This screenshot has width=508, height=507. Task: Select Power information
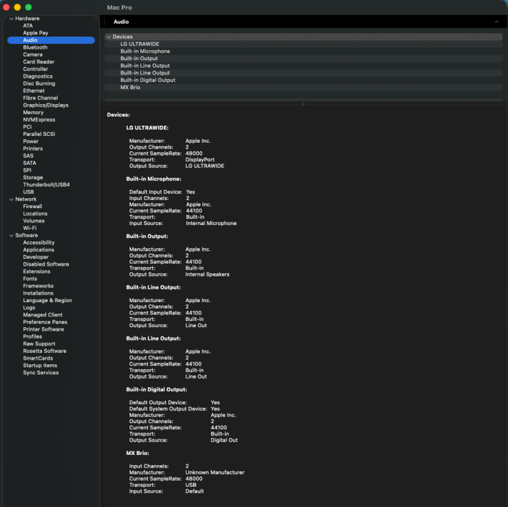coord(30,141)
